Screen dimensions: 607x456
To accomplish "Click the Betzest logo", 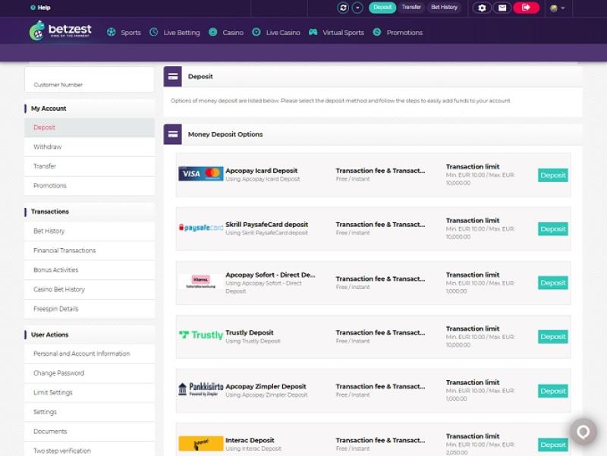I will (x=61, y=30).
